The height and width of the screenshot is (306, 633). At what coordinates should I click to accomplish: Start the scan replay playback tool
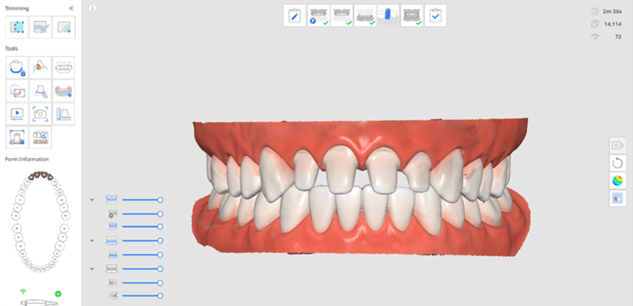tap(17, 114)
